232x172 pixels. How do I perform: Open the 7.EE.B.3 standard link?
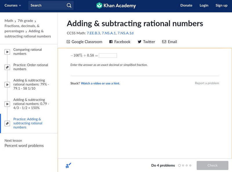pos(93,33)
